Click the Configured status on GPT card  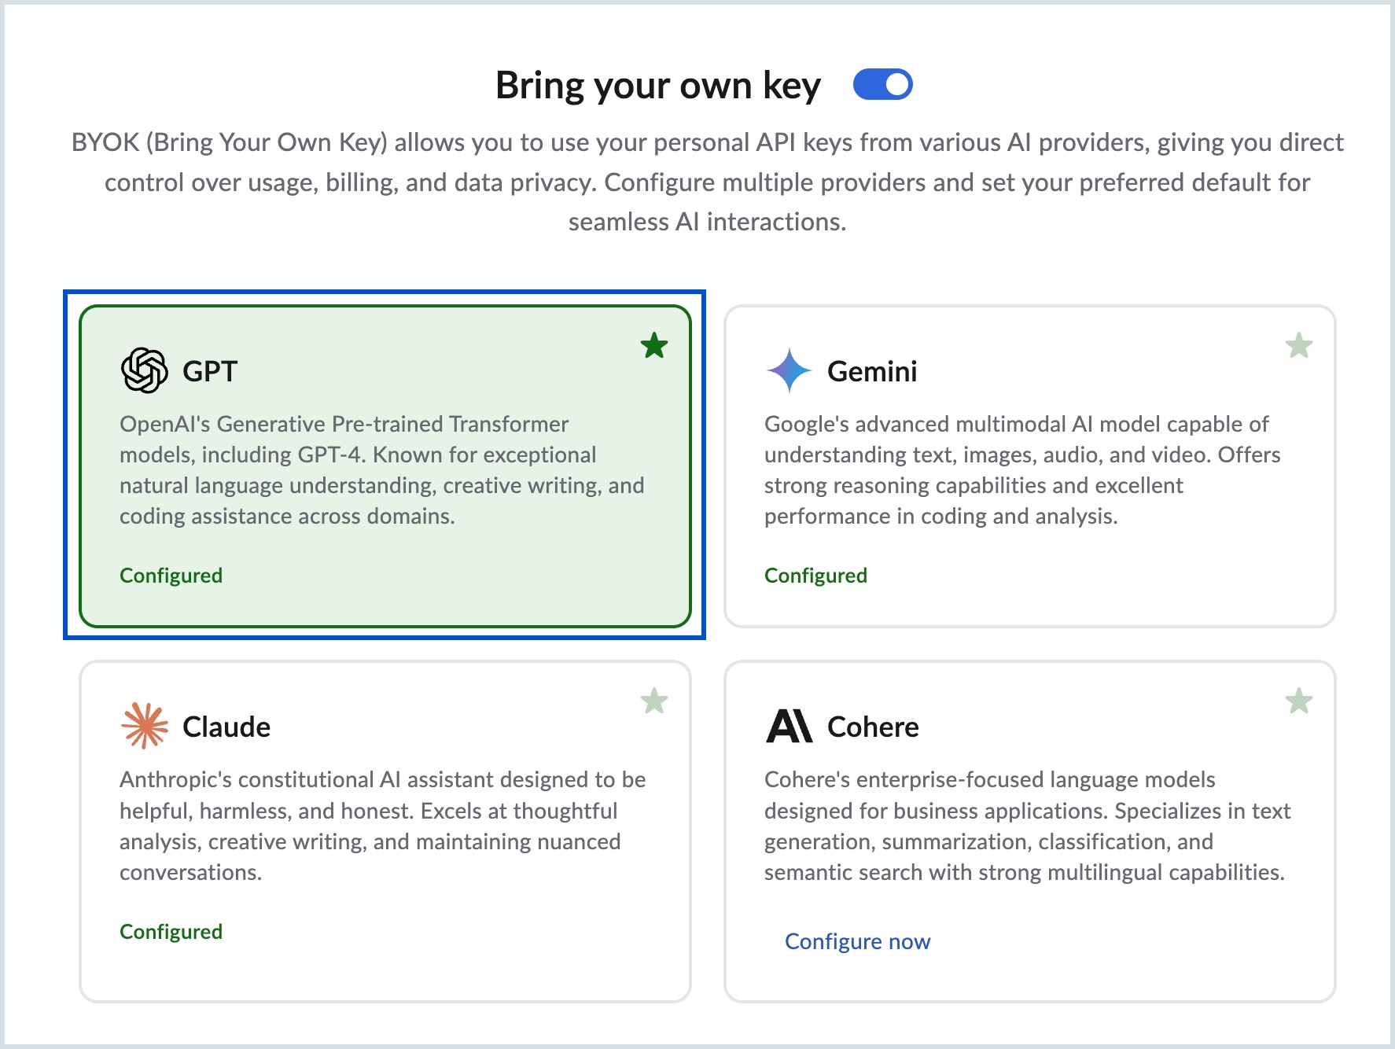tap(171, 576)
